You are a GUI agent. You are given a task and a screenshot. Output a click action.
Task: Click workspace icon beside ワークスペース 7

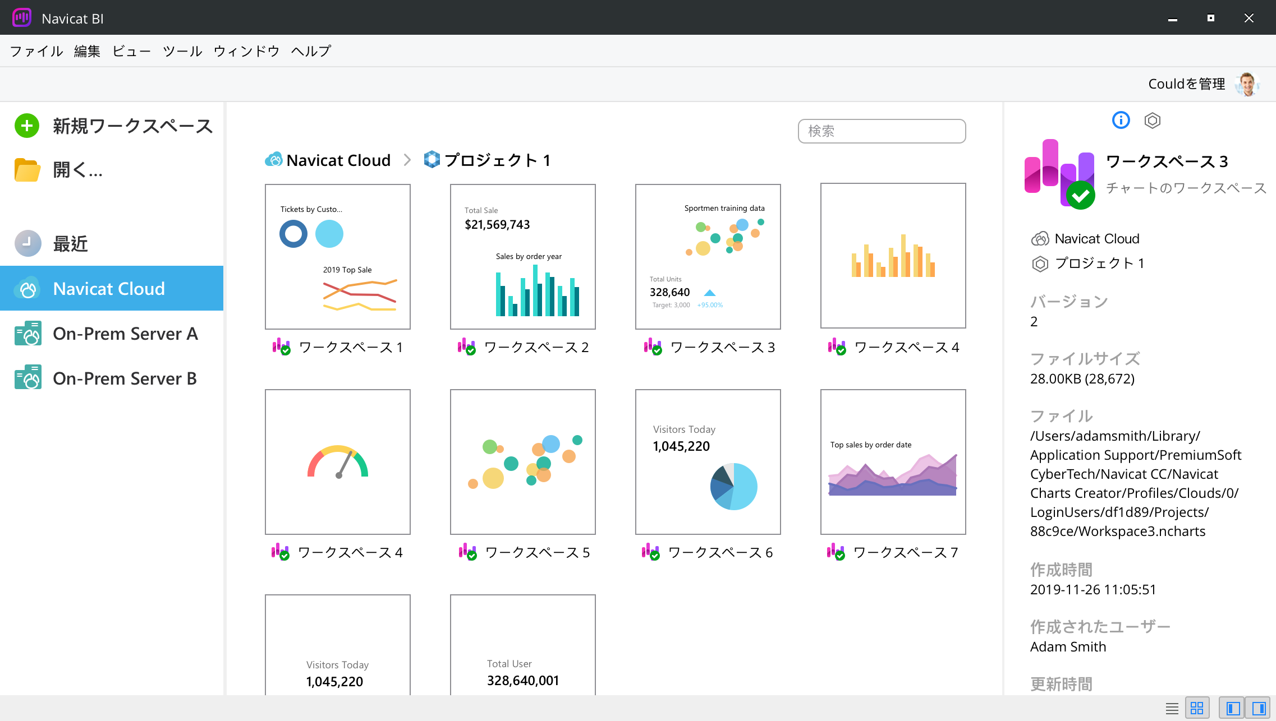[836, 552]
